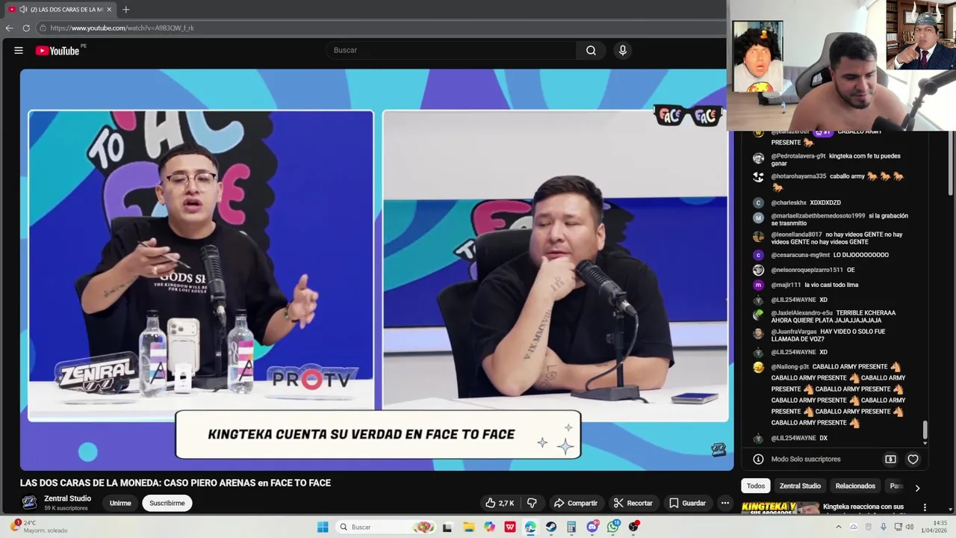Open Copilot from taskbar
The height and width of the screenshot is (538, 956).
489,527
